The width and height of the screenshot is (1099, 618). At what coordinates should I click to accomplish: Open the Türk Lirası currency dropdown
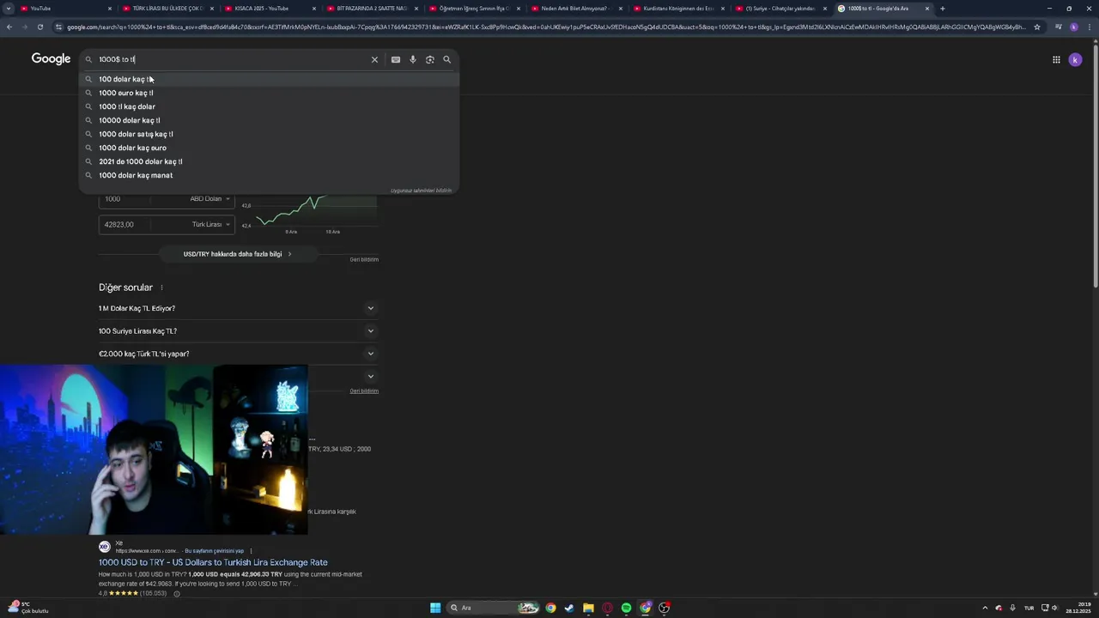pyautogui.click(x=210, y=224)
